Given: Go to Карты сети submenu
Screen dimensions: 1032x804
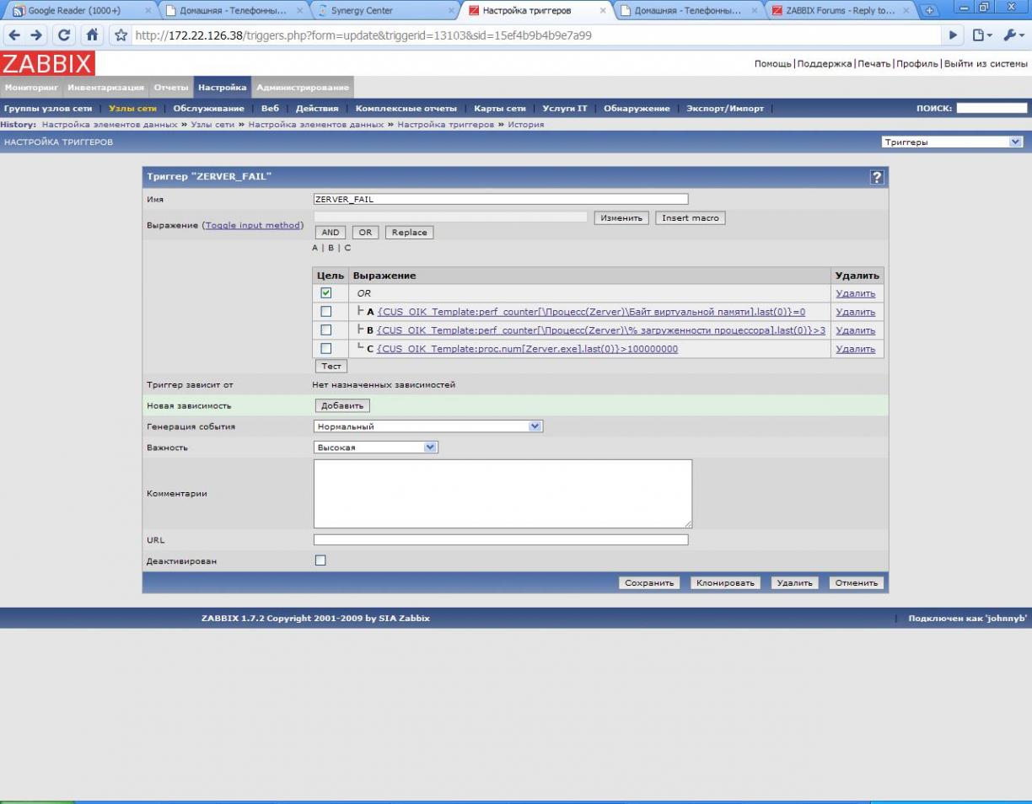Looking at the screenshot, I should click(499, 109).
